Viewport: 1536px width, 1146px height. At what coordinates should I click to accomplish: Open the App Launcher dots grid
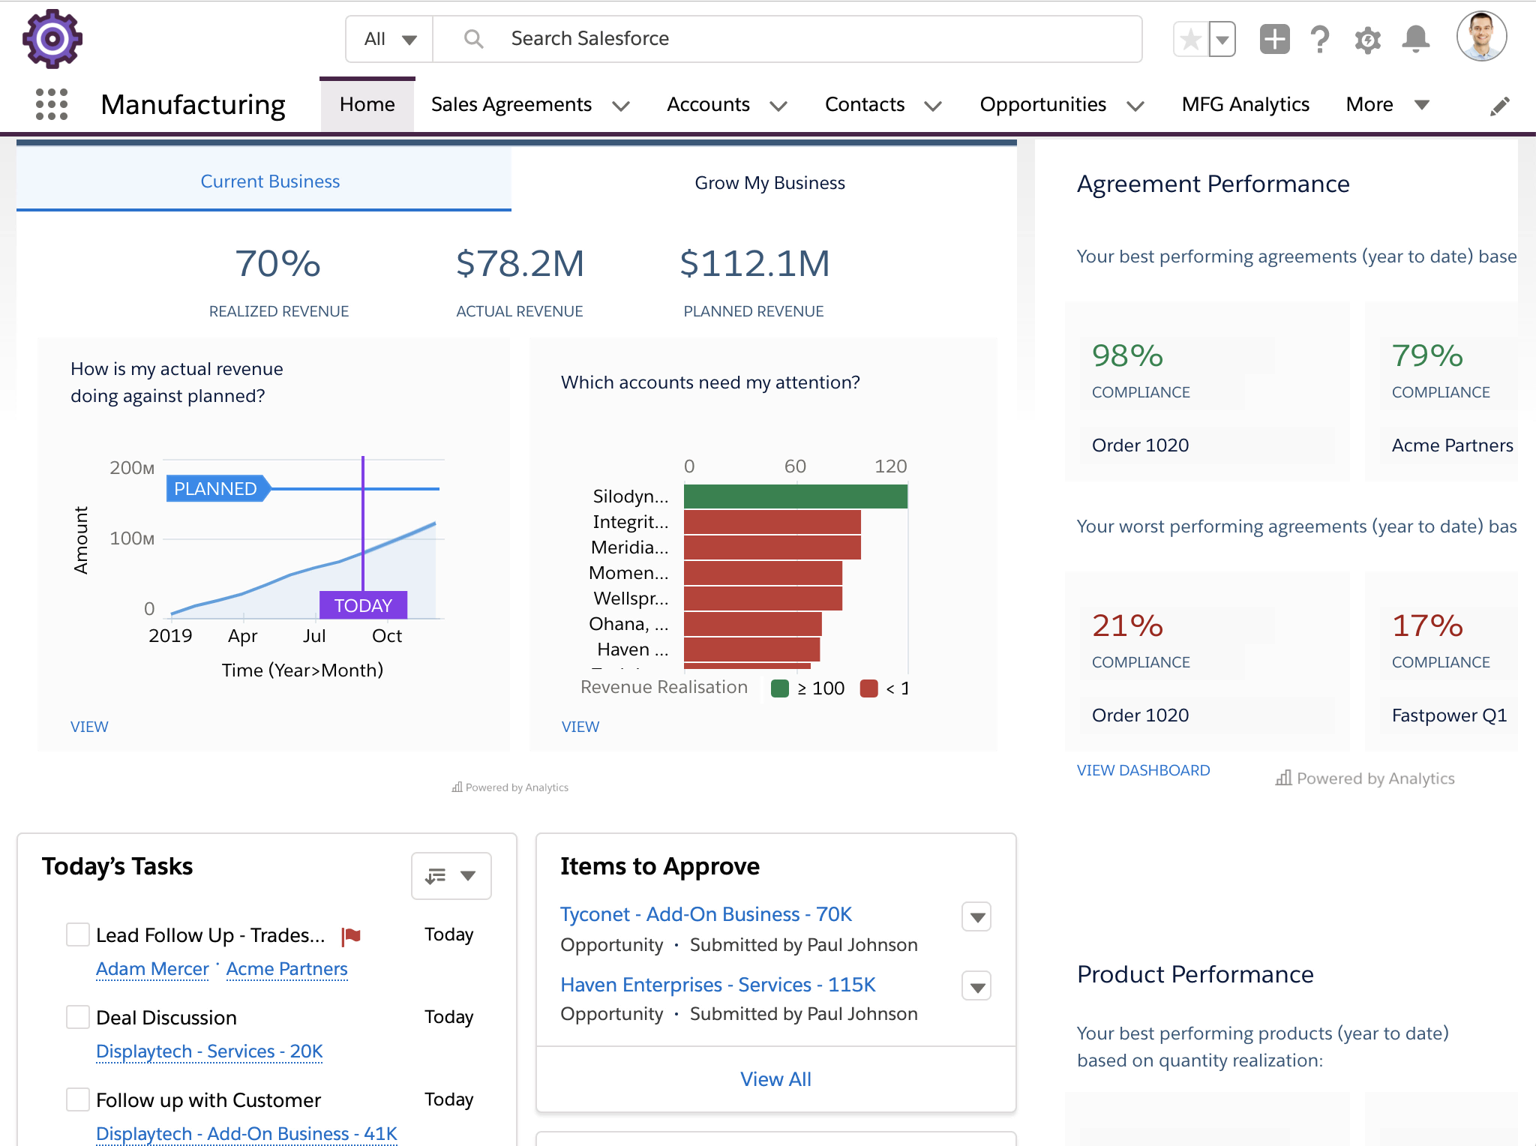coord(52,104)
